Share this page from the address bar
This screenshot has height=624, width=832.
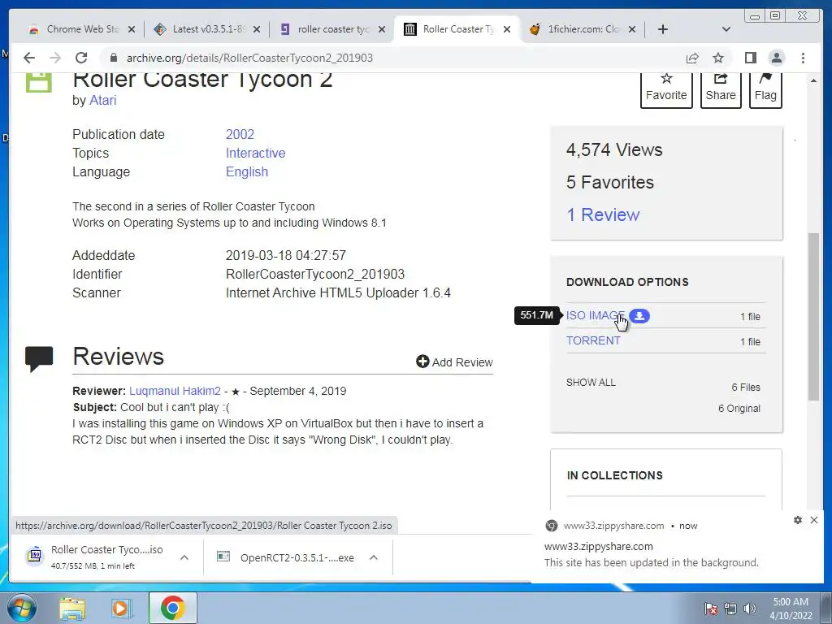pos(692,58)
